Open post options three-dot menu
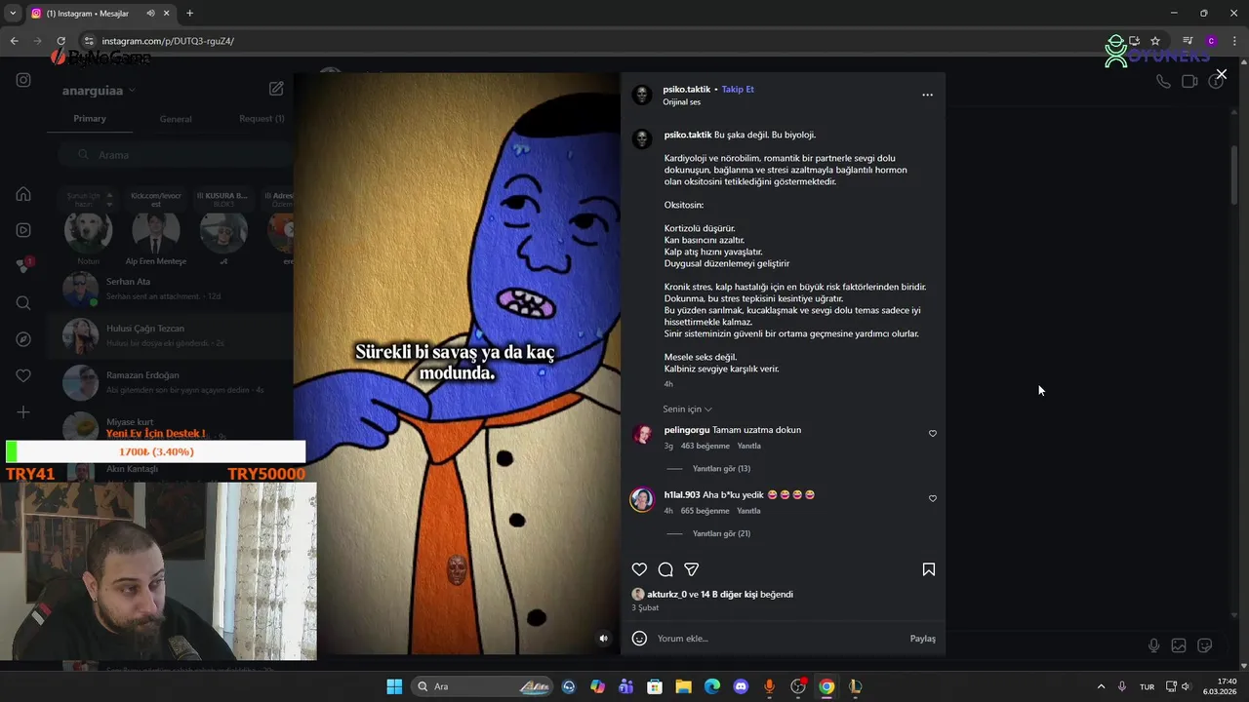This screenshot has width=1249, height=702. [928, 95]
